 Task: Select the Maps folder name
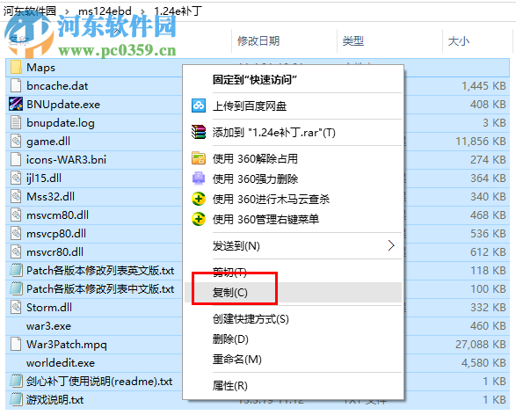click(x=40, y=68)
